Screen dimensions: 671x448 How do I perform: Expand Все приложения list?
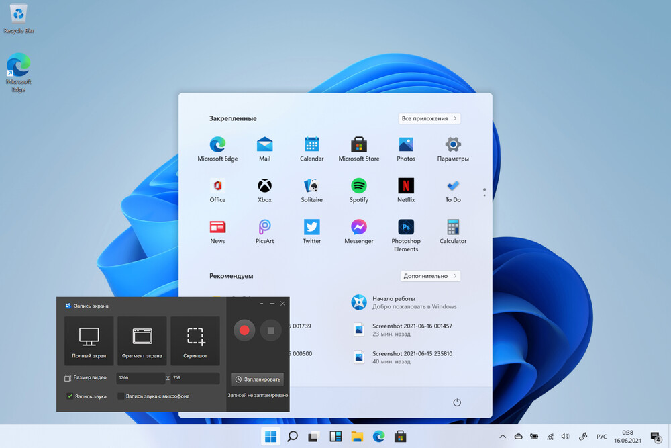[429, 118]
